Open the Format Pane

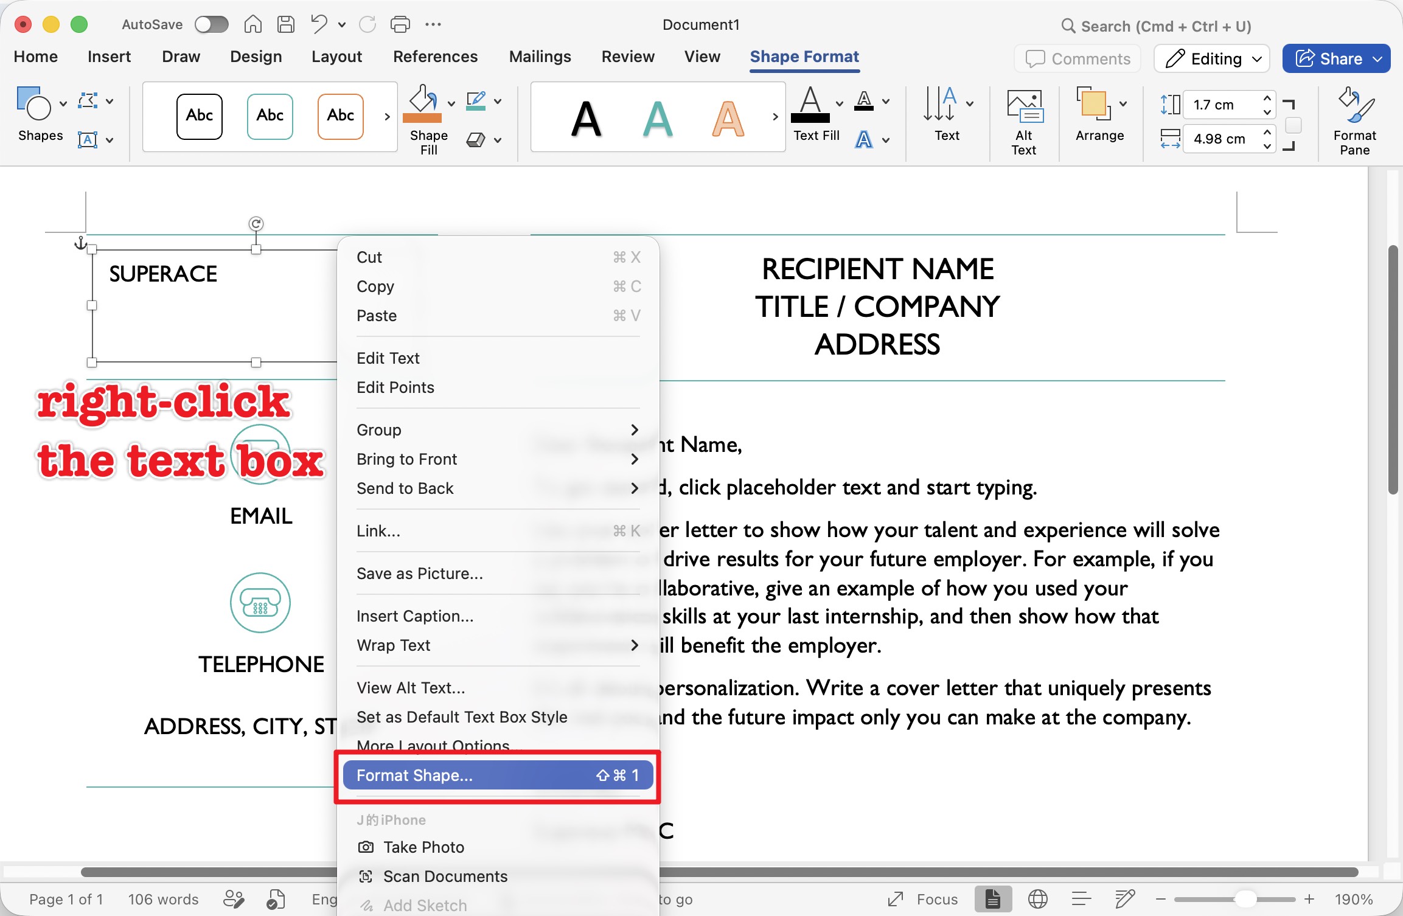1355,122
